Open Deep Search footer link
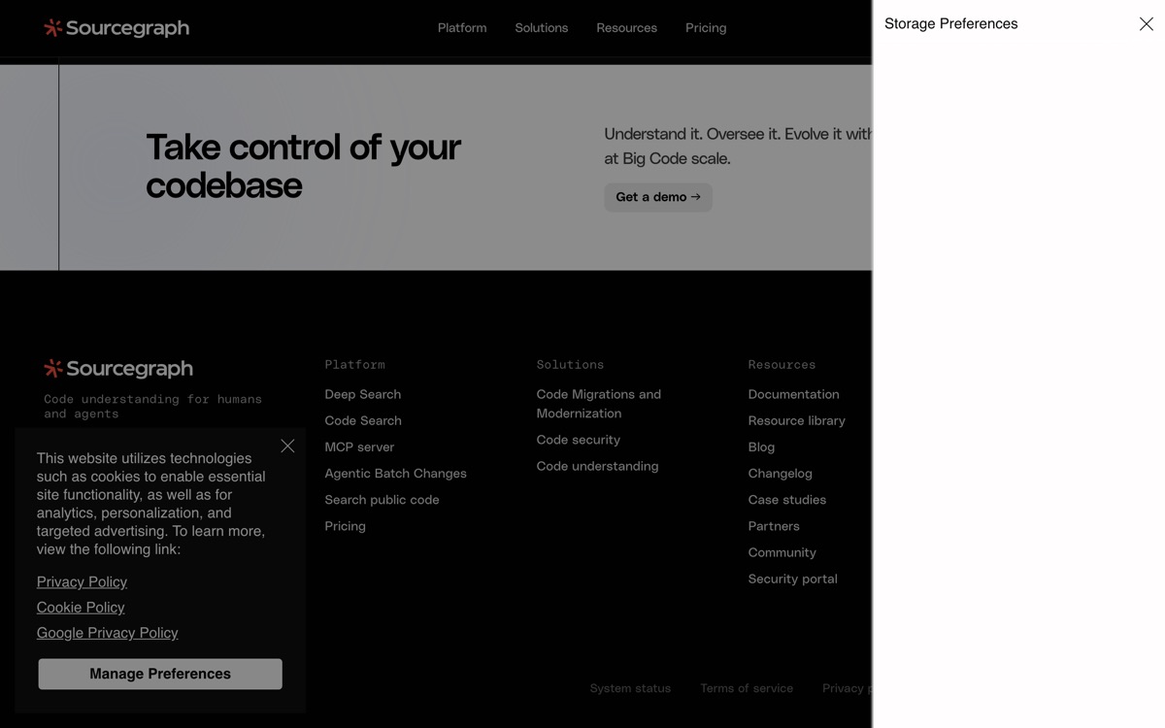Viewport: 1165px width, 728px height. pos(363,394)
